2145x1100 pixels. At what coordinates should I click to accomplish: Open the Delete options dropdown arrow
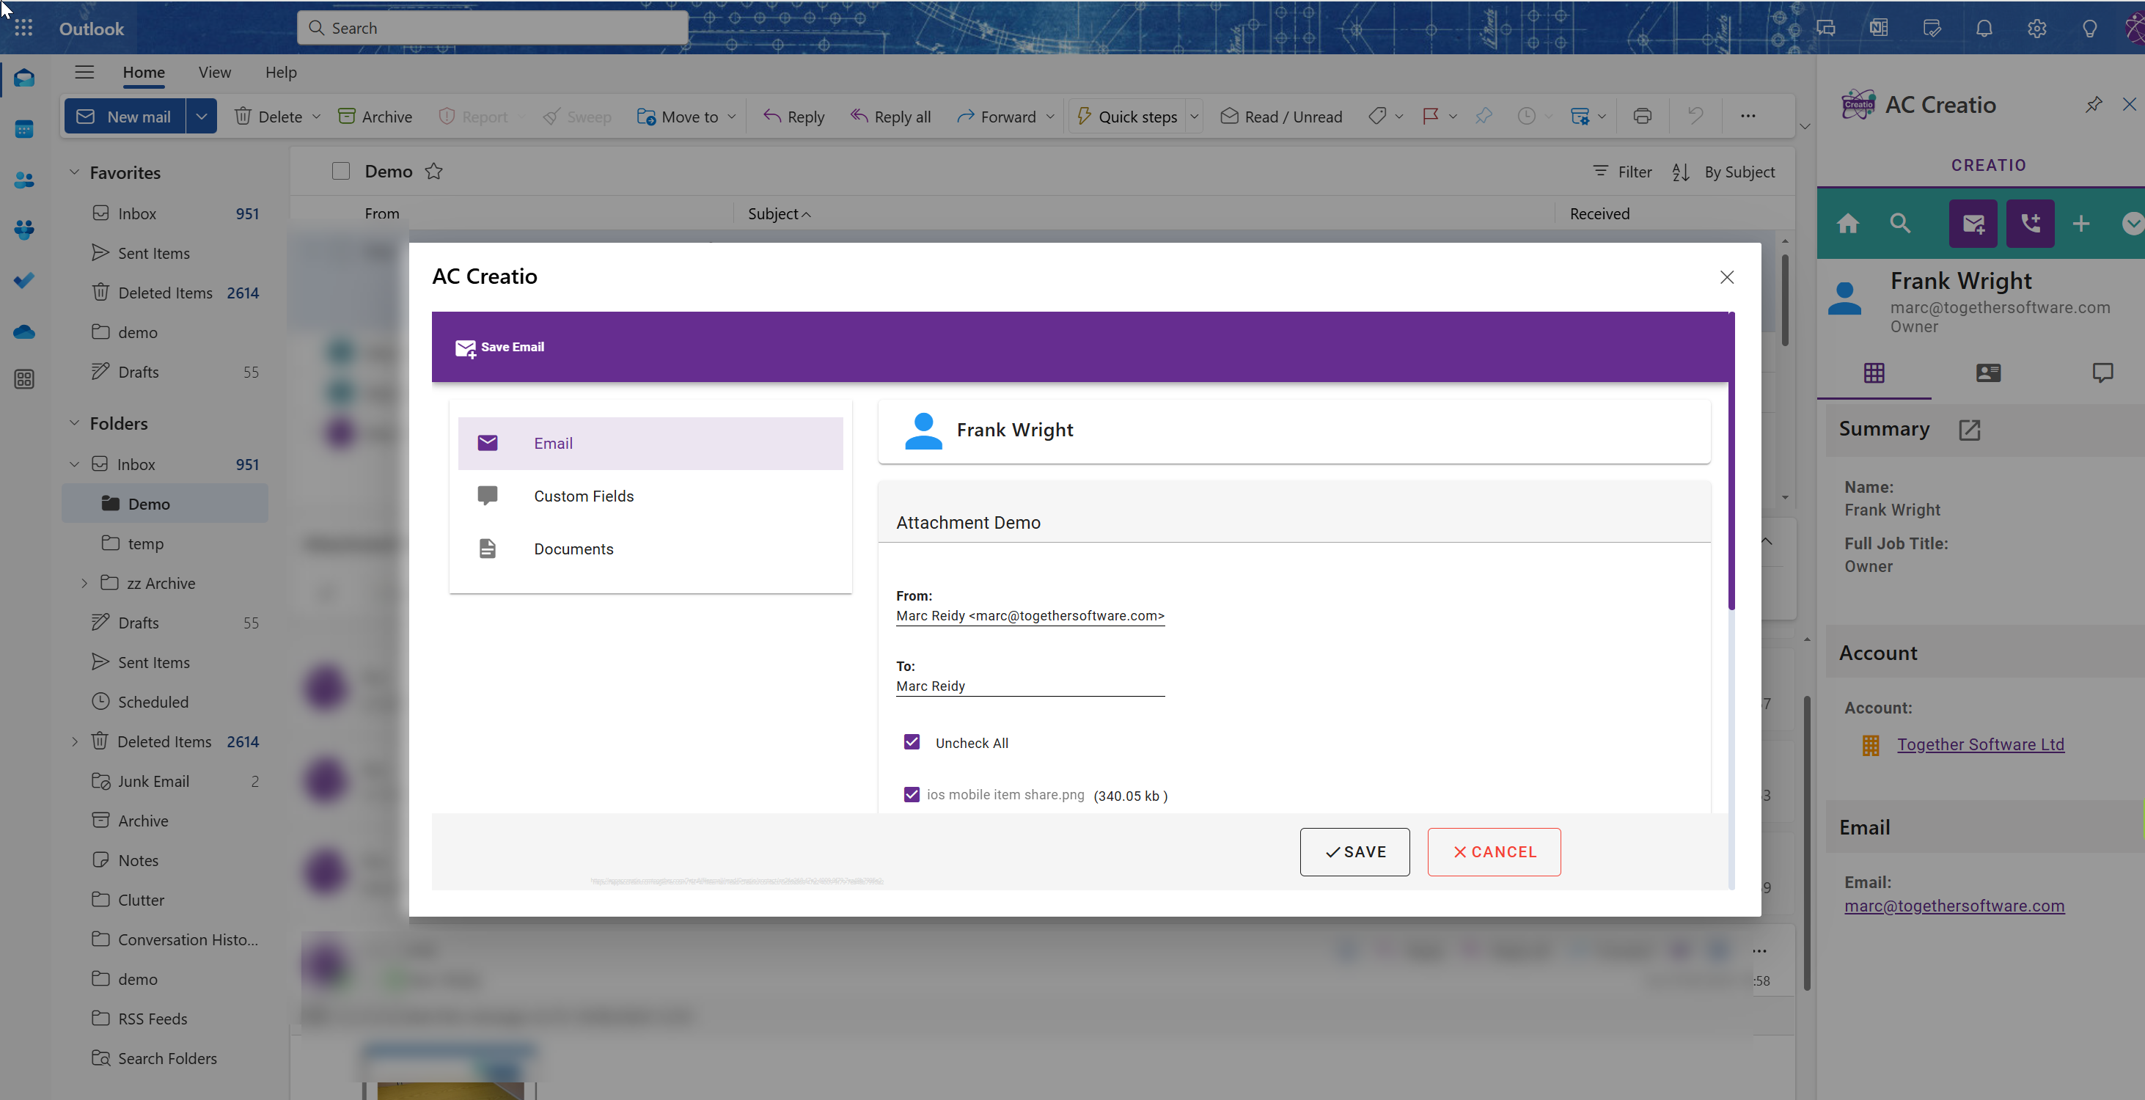(x=316, y=117)
